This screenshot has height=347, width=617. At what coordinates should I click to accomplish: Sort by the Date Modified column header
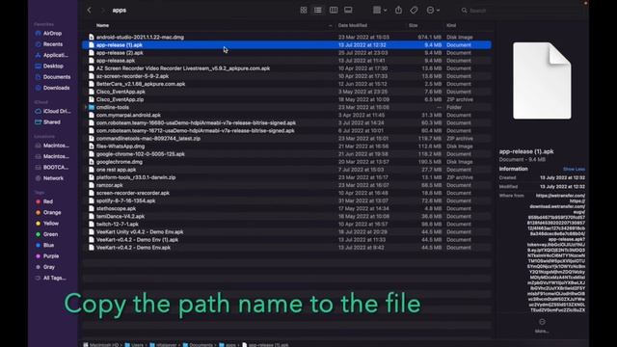click(353, 26)
